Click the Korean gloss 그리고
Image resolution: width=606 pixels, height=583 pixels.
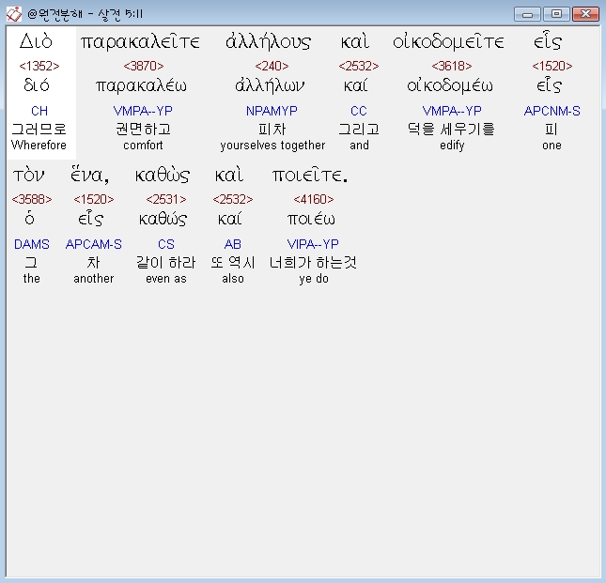pos(359,129)
